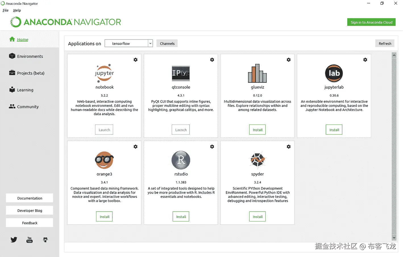
Task: Click the jupyterlab 'lab' logo
Action: (334, 73)
